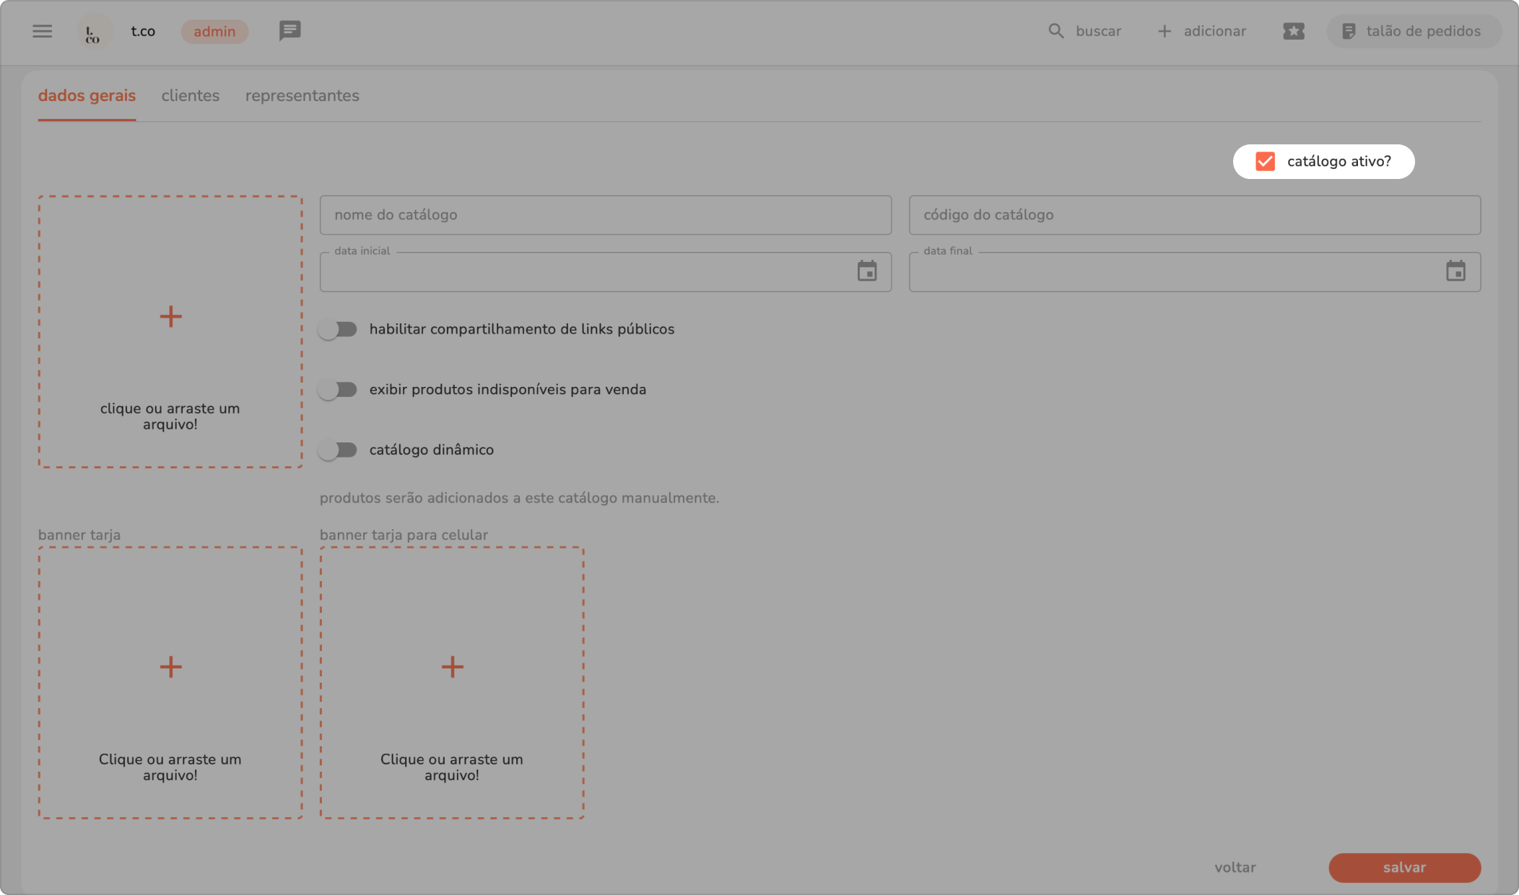Open data final calendar picker
This screenshot has width=1519, height=895.
click(x=1455, y=271)
